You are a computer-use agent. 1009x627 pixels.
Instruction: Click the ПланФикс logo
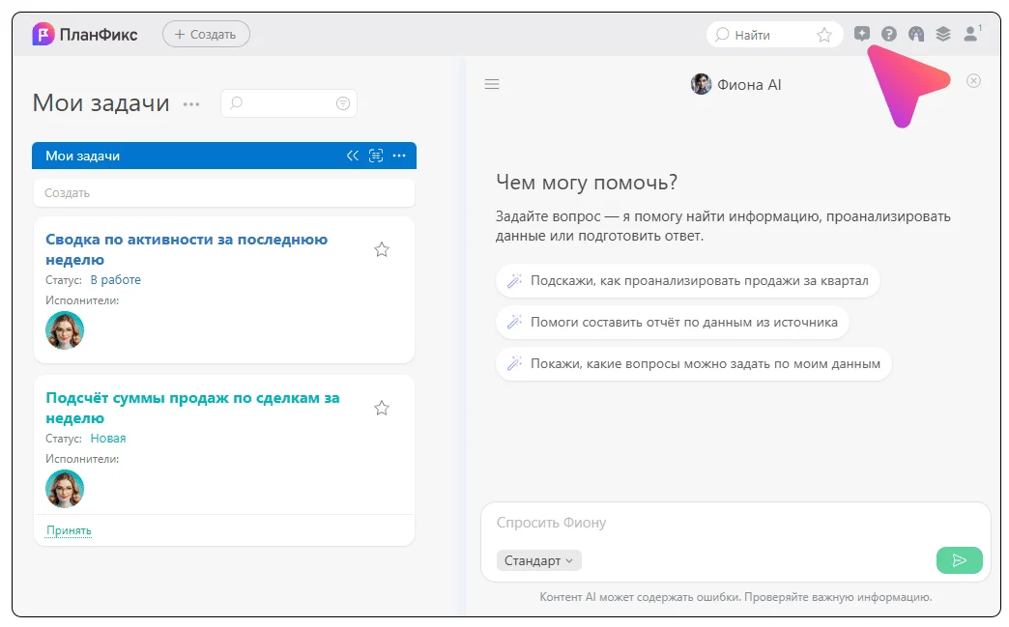tap(85, 34)
